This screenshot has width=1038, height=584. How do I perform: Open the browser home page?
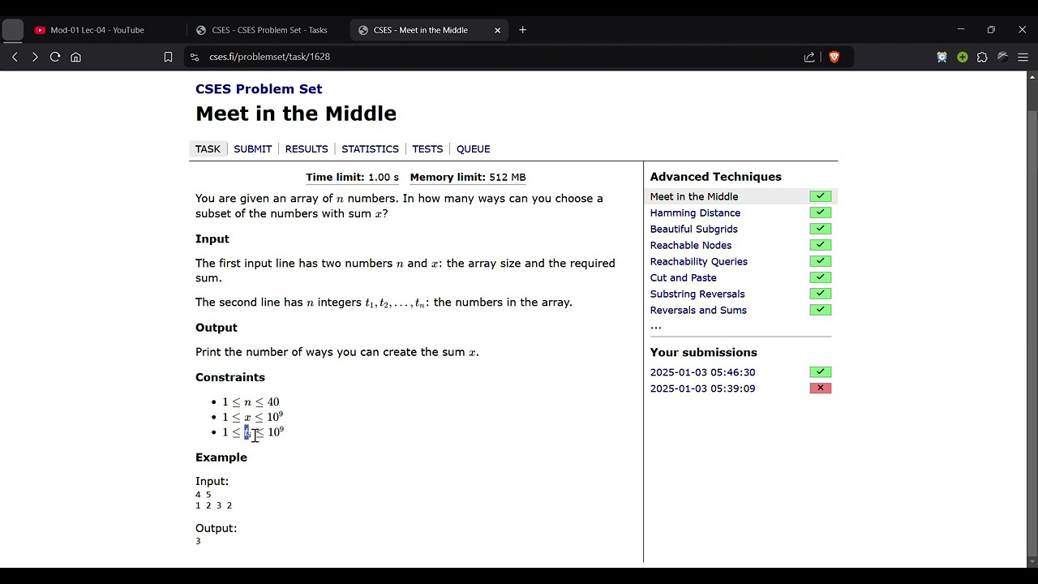pos(76,57)
